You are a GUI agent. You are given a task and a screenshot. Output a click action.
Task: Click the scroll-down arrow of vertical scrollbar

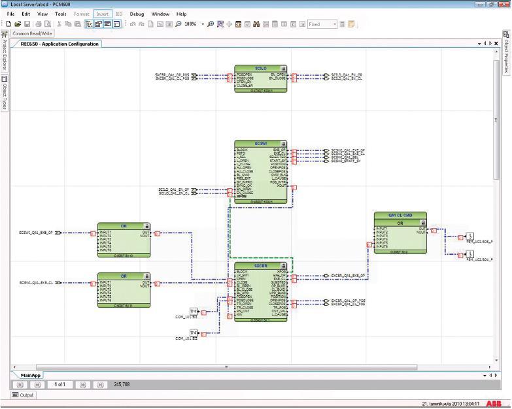click(496, 361)
